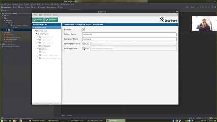217x122 pixels.
Task: Click the Reload button in Speedment
Action: (x=38, y=20)
